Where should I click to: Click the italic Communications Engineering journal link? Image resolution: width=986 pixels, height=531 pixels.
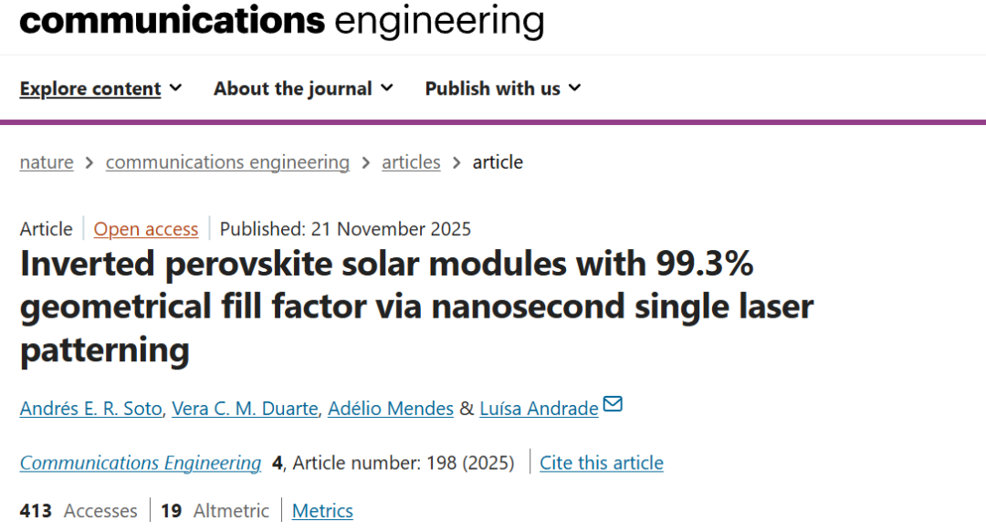[x=141, y=463]
